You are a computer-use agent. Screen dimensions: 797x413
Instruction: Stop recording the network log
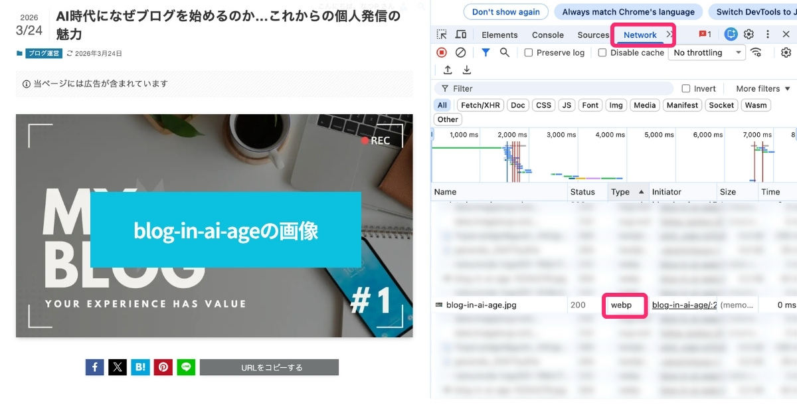coord(440,52)
